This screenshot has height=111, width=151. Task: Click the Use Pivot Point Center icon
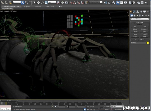click(58, 3)
